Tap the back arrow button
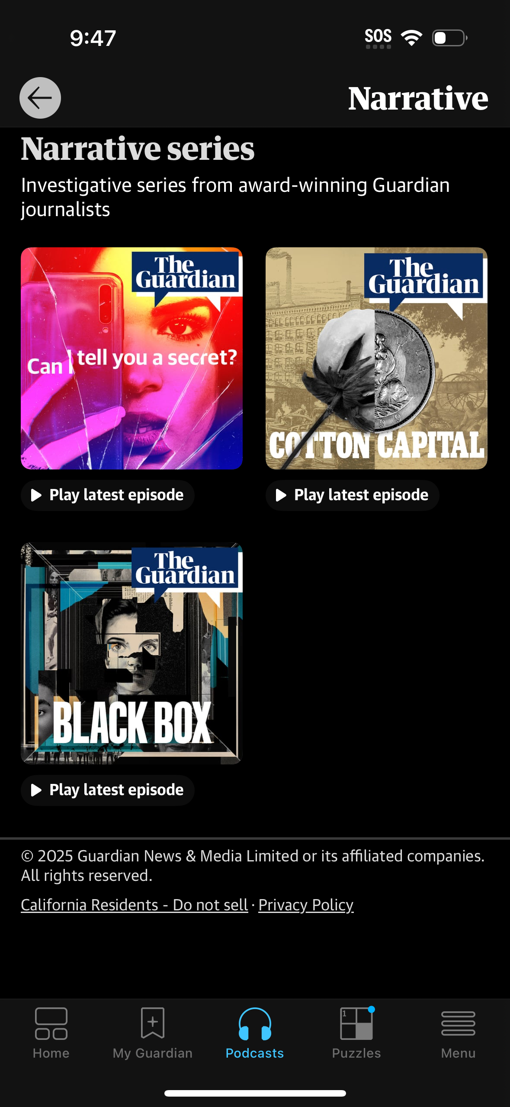The width and height of the screenshot is (510, 1107). (40, 98)
